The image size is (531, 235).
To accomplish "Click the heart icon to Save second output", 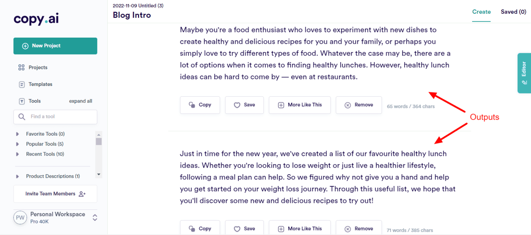I will 237,228.
